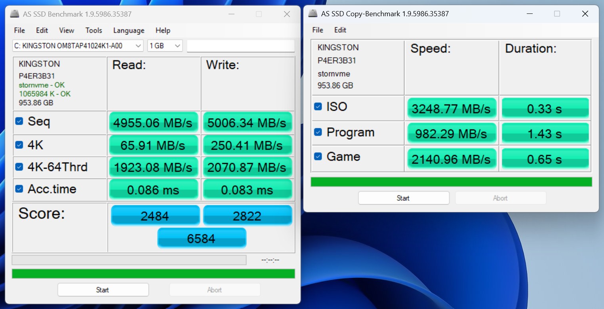The height and width of the screenshot is (309, 604).
Task: Click the '1065984 K - OK' alignment status
Action: pyautogui.click(x=45, y=94)
